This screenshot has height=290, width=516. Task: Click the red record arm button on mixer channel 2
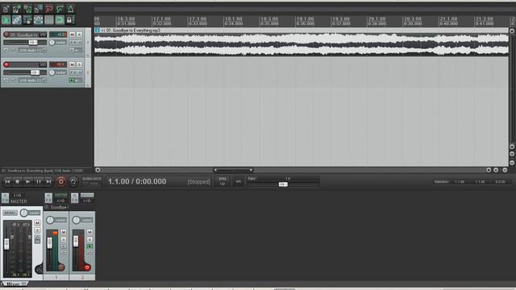(x=87, y=267)
